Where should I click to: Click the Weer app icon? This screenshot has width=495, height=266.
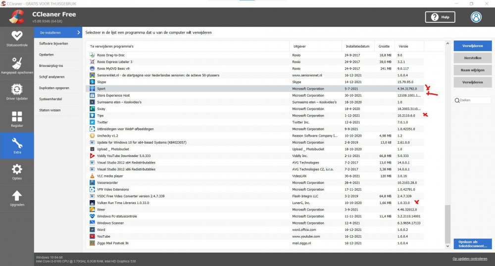pos(92,210)
